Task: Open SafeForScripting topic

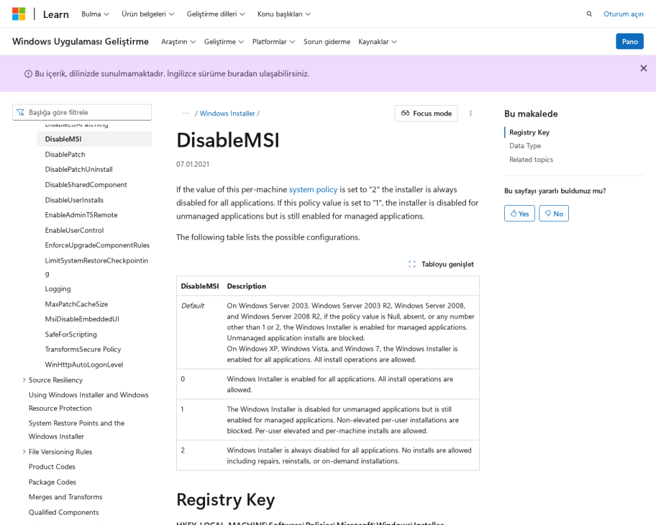Action: 70,335
